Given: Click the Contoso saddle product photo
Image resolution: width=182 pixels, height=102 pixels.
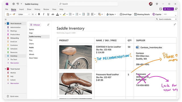Looking at the screenshot, I should pyautogui.click(x=75, y=57).
